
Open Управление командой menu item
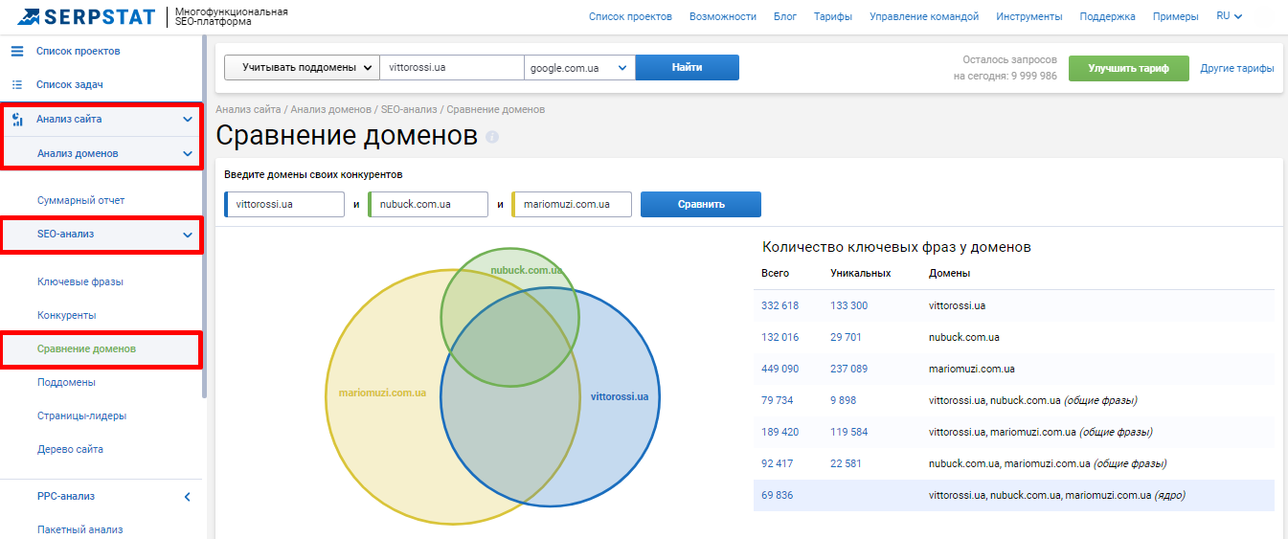pos(924,16)
